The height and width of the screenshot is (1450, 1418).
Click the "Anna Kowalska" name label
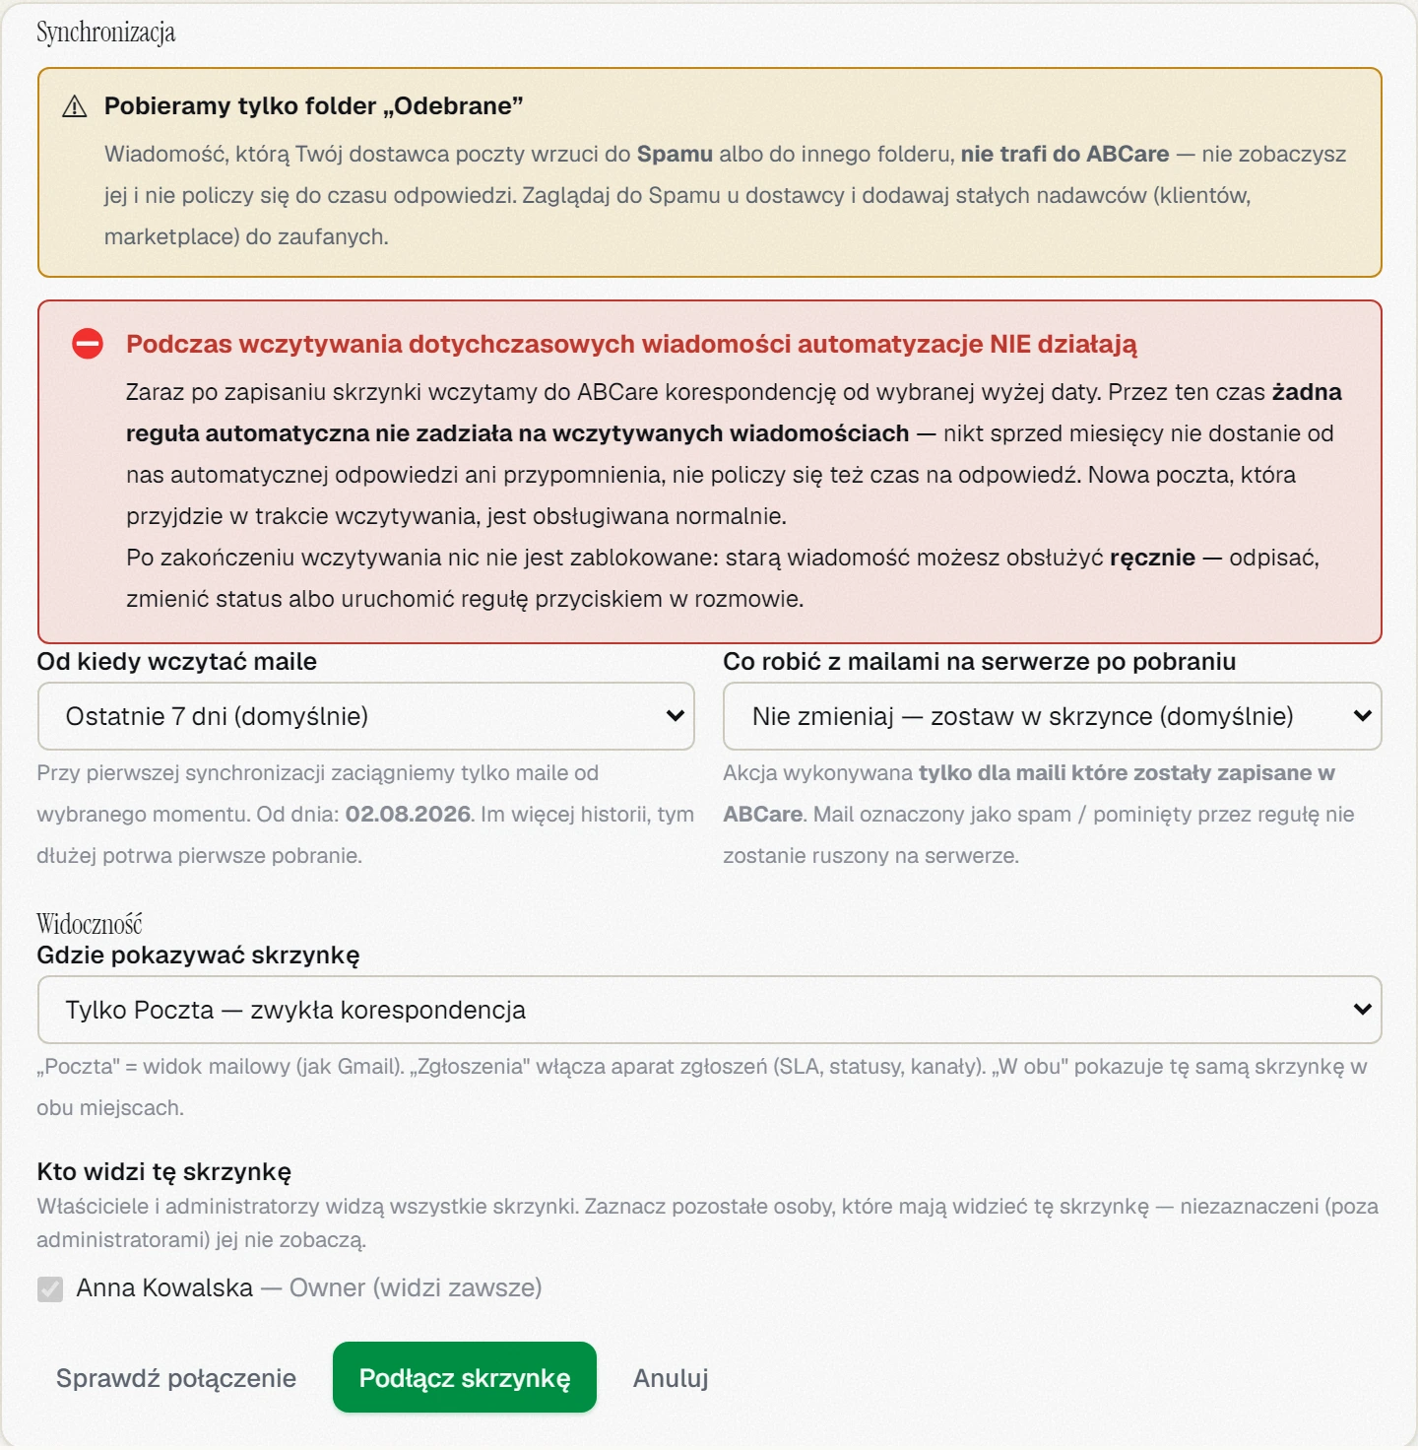[x=164, y=1287]
